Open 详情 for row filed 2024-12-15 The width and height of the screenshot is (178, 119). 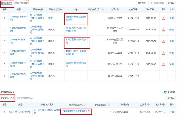[x=171, y=64]
